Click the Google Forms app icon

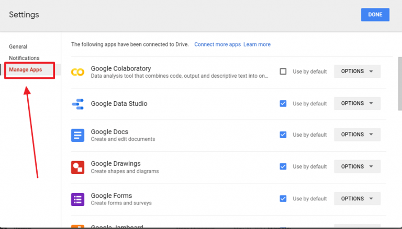click(77, 199)
